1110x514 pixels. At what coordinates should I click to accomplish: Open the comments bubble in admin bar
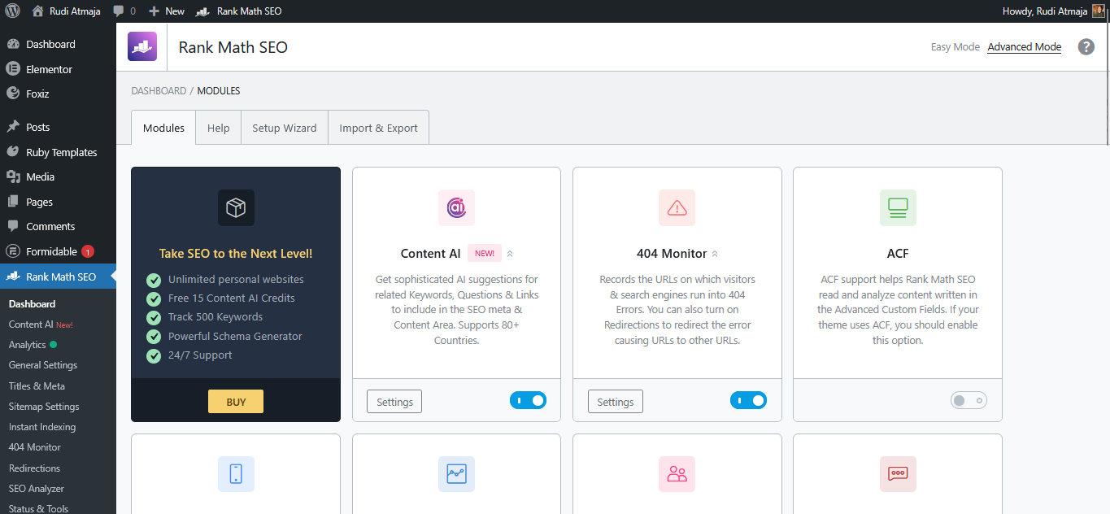119,11
